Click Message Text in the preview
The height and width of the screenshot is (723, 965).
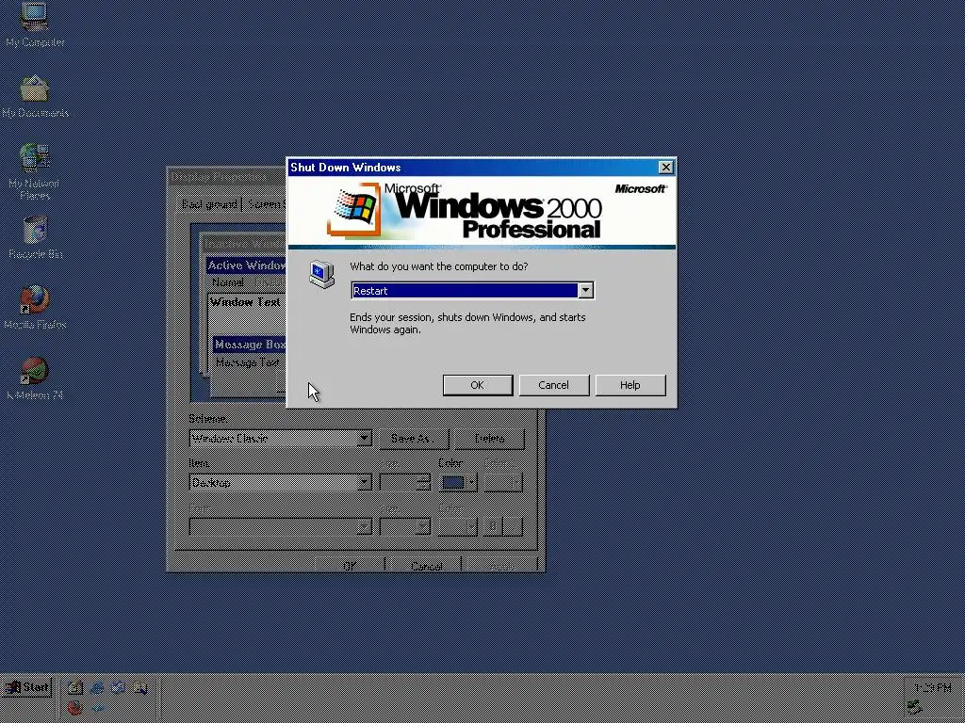point(248,362)
